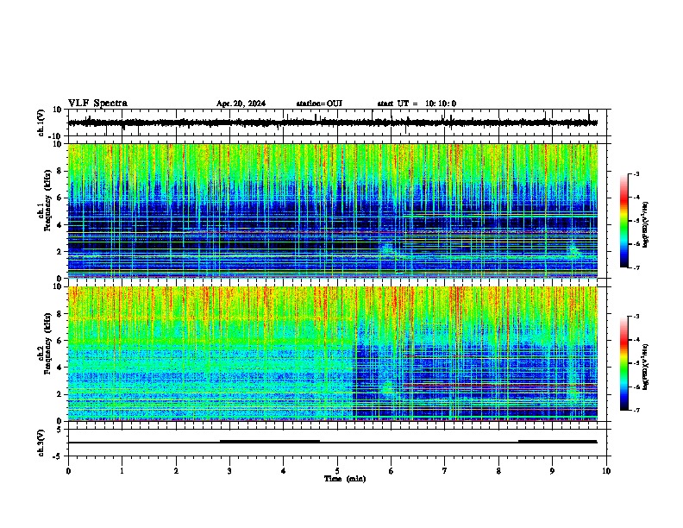
Task: Click time axis tick label 3
Action: (229, 470)
